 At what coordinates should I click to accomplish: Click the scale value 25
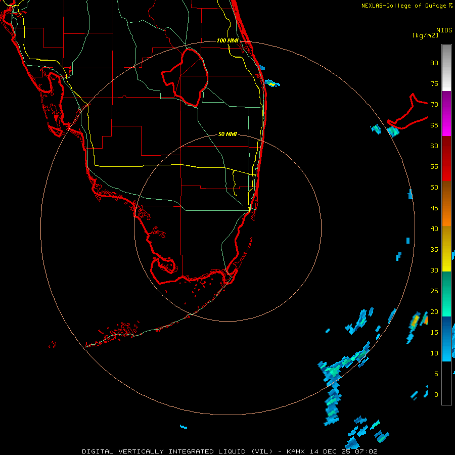click(434, 291)
